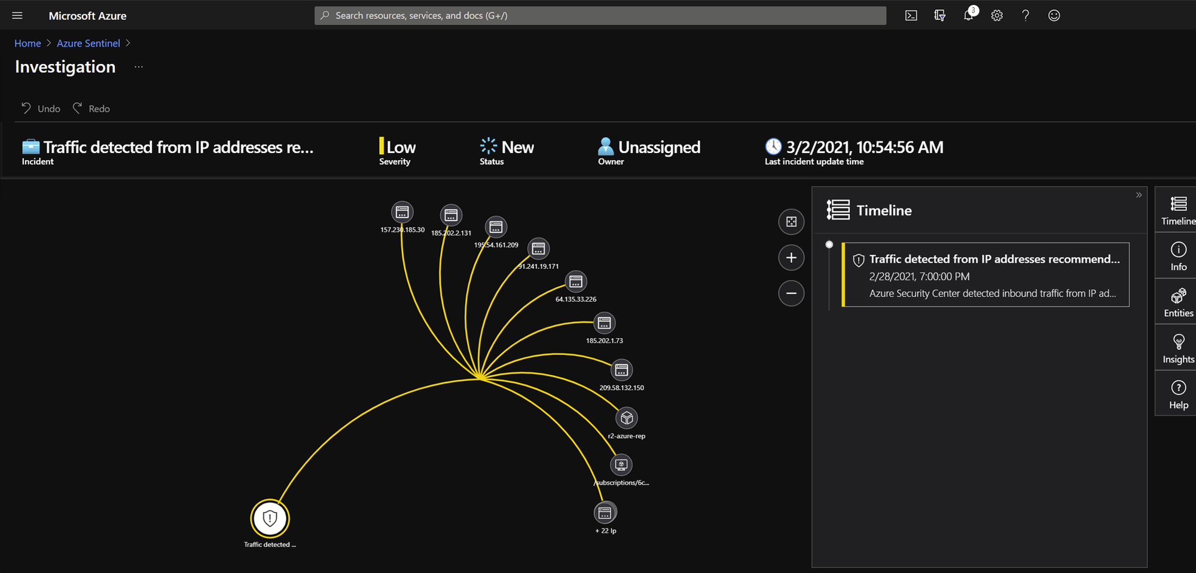Open the Info side tab
Viewport: 1196px width, 573px height.
(x=1178, y=256)
